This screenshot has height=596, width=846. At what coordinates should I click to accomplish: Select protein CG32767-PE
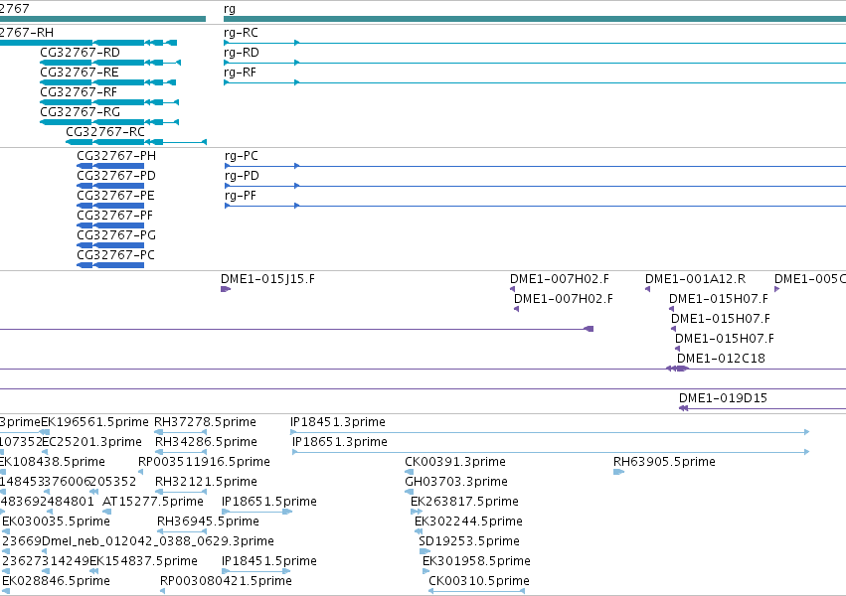[x=110, y=206]
